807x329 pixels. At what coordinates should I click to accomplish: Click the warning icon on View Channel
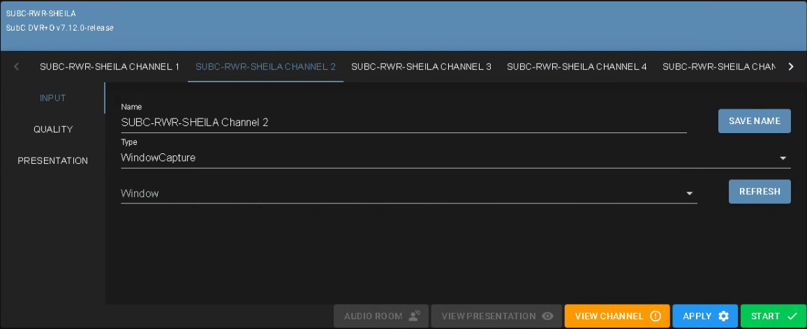656,316
